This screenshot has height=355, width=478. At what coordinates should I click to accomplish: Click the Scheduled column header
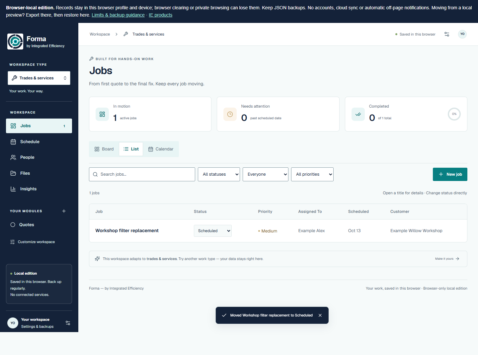[x=358, y=212]
